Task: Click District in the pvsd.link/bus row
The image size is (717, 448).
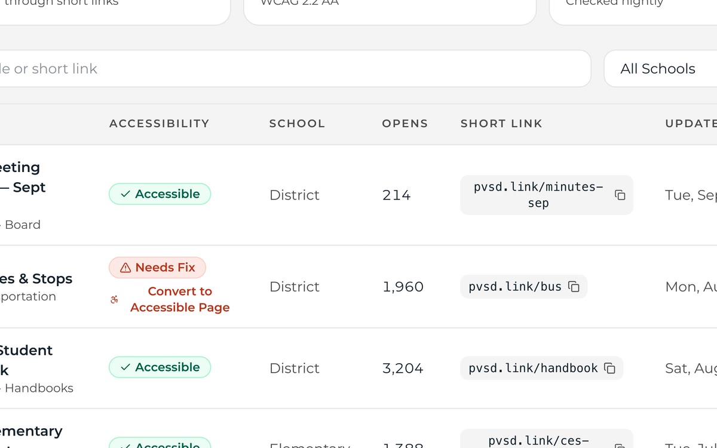Action: tap(295, 287)
